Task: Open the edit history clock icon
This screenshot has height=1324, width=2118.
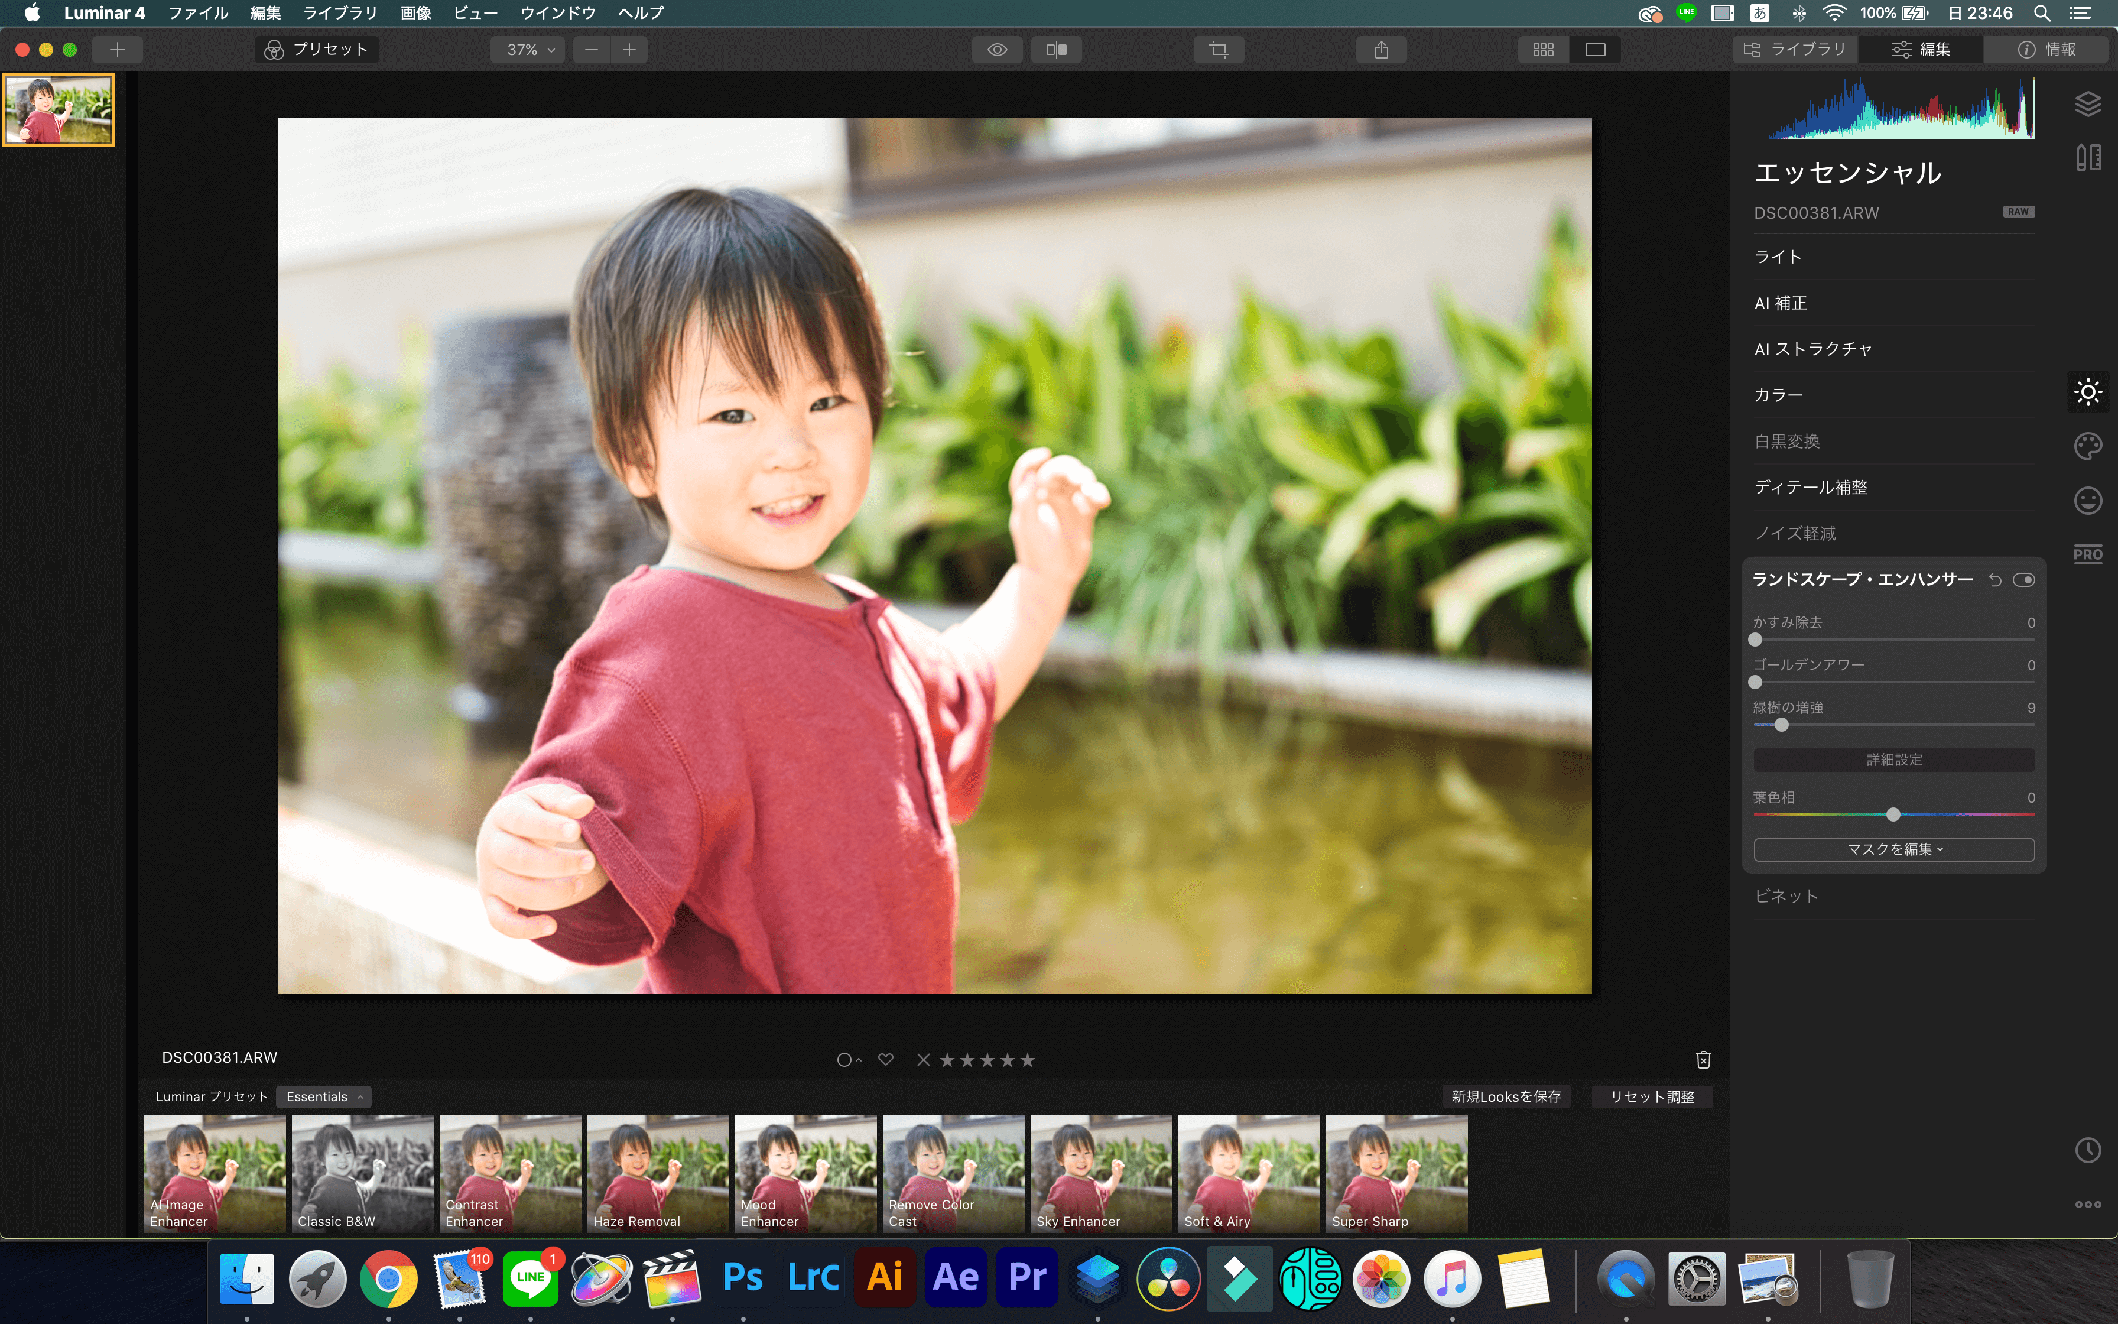Action: (x=2087, y=1150)
